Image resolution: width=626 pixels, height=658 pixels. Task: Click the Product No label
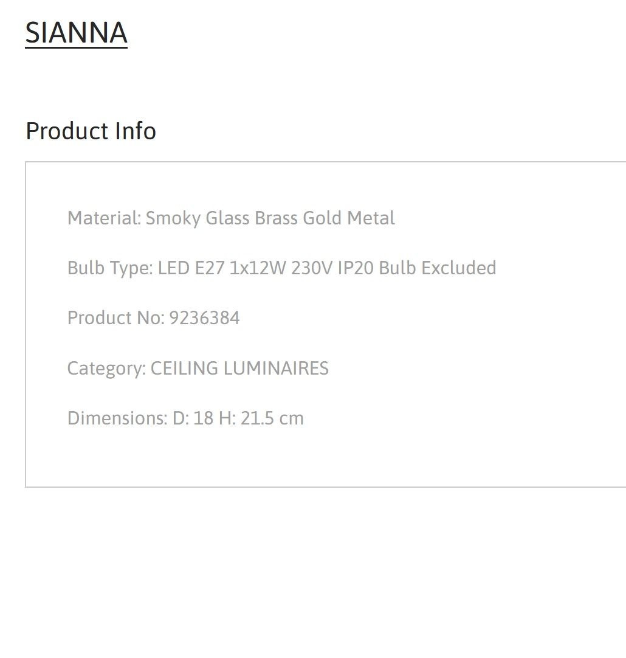pyautogui.click(x=116, y=317)
